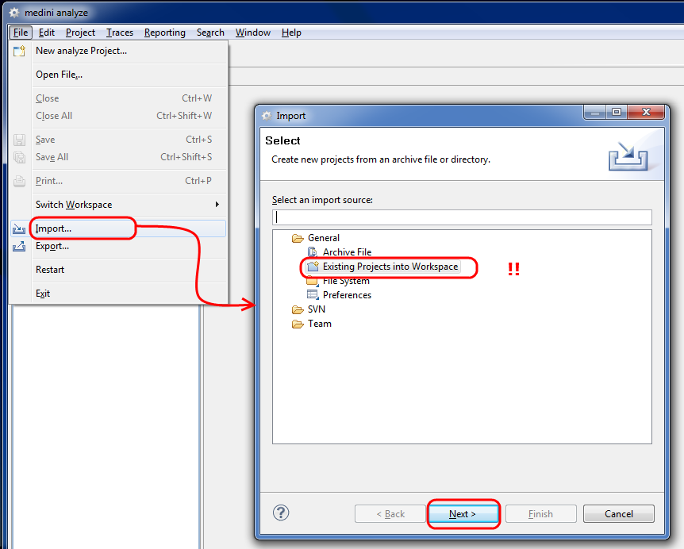Click the Import dialog title gear icon
This screenshot has height=549, width=684.
pyautogui.click(x=267, y=116)
